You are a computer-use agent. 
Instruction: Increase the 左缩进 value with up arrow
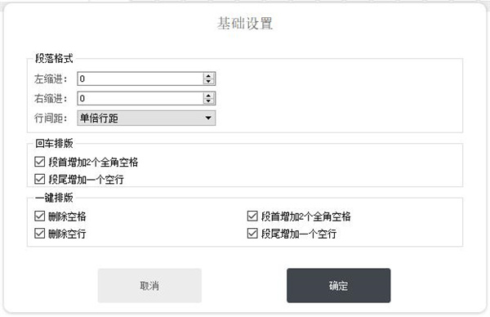click(208, 76)
